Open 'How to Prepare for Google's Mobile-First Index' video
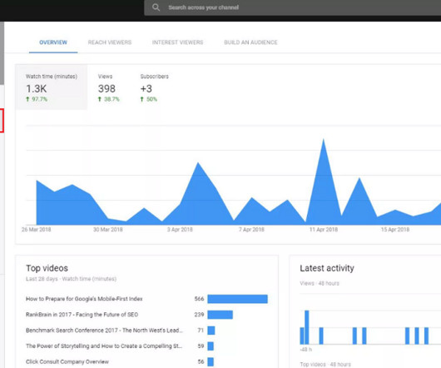Image resolution: width=441 pixels, height=368 pixels. 84,299
